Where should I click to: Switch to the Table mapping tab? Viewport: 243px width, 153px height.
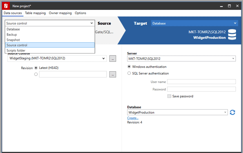tap(35, 13)
